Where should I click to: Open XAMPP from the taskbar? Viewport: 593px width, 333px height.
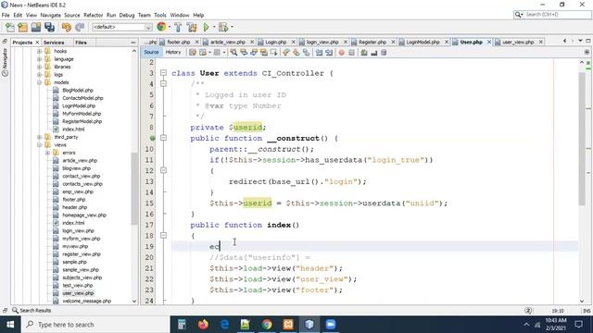(x=288, y=325)
